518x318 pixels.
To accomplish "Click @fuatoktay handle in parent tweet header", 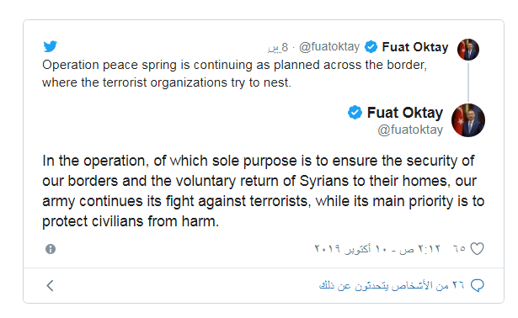I will (329, 47).
